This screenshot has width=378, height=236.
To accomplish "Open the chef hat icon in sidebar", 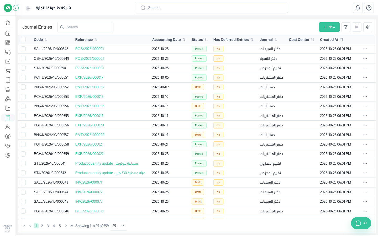I will tap(8, 89).
